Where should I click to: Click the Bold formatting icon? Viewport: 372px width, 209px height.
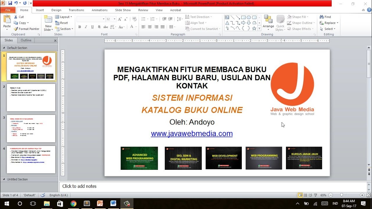pos(80,27)
